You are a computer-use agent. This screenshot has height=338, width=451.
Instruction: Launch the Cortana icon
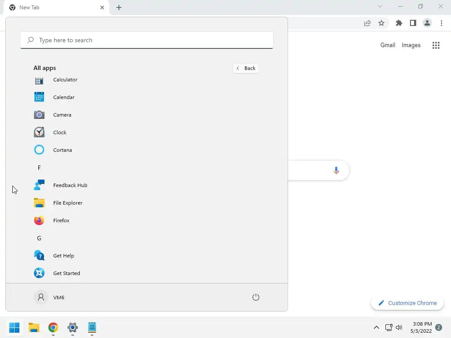point(39,150)
